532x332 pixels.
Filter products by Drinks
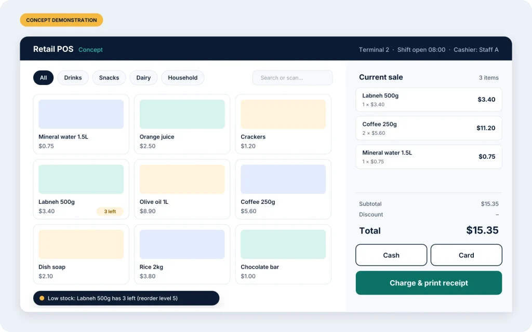click(73, 78)
